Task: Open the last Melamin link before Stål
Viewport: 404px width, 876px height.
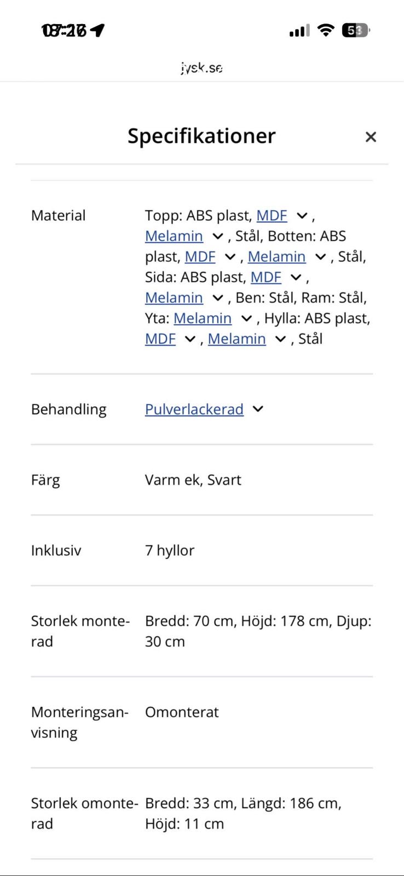Action: pyautogui.click(x=236, y=339)
